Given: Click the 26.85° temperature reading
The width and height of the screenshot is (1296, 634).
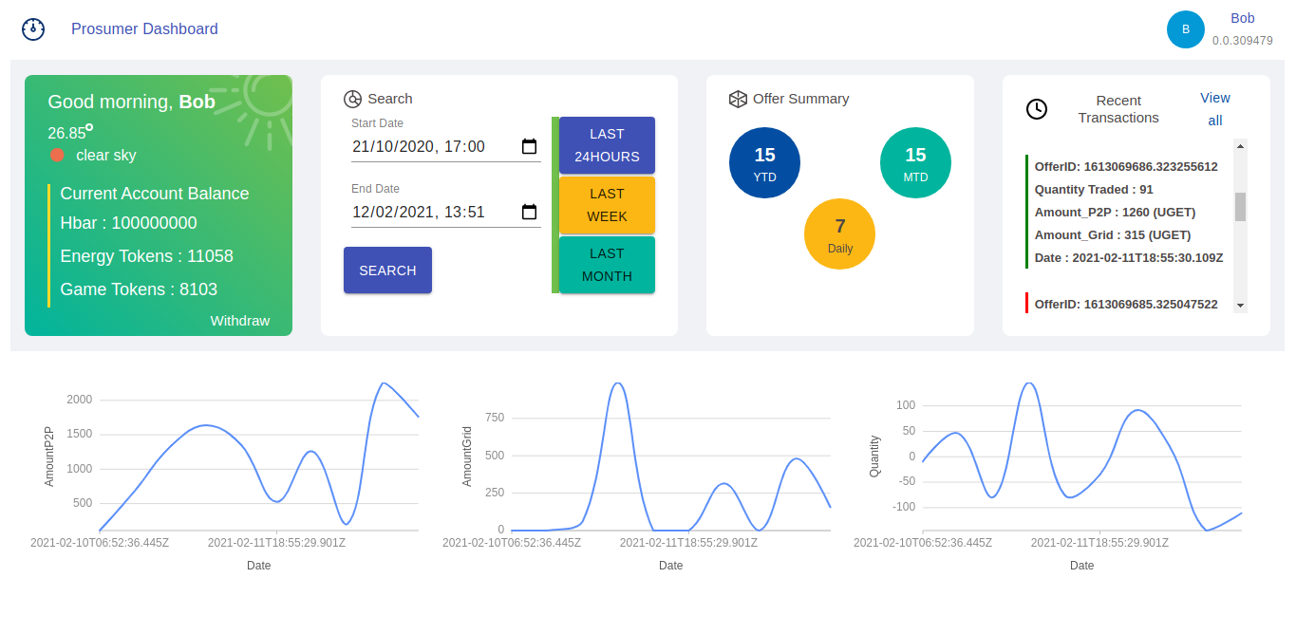Looking at the screenshot, I should point(70,132).
